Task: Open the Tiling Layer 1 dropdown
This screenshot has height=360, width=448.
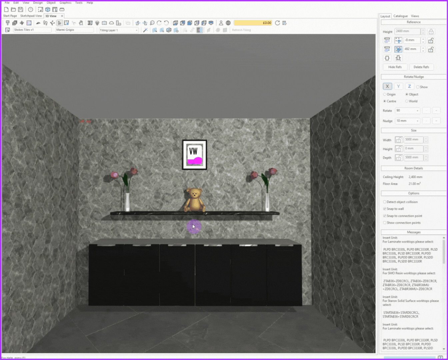Action: coord(119,30)
